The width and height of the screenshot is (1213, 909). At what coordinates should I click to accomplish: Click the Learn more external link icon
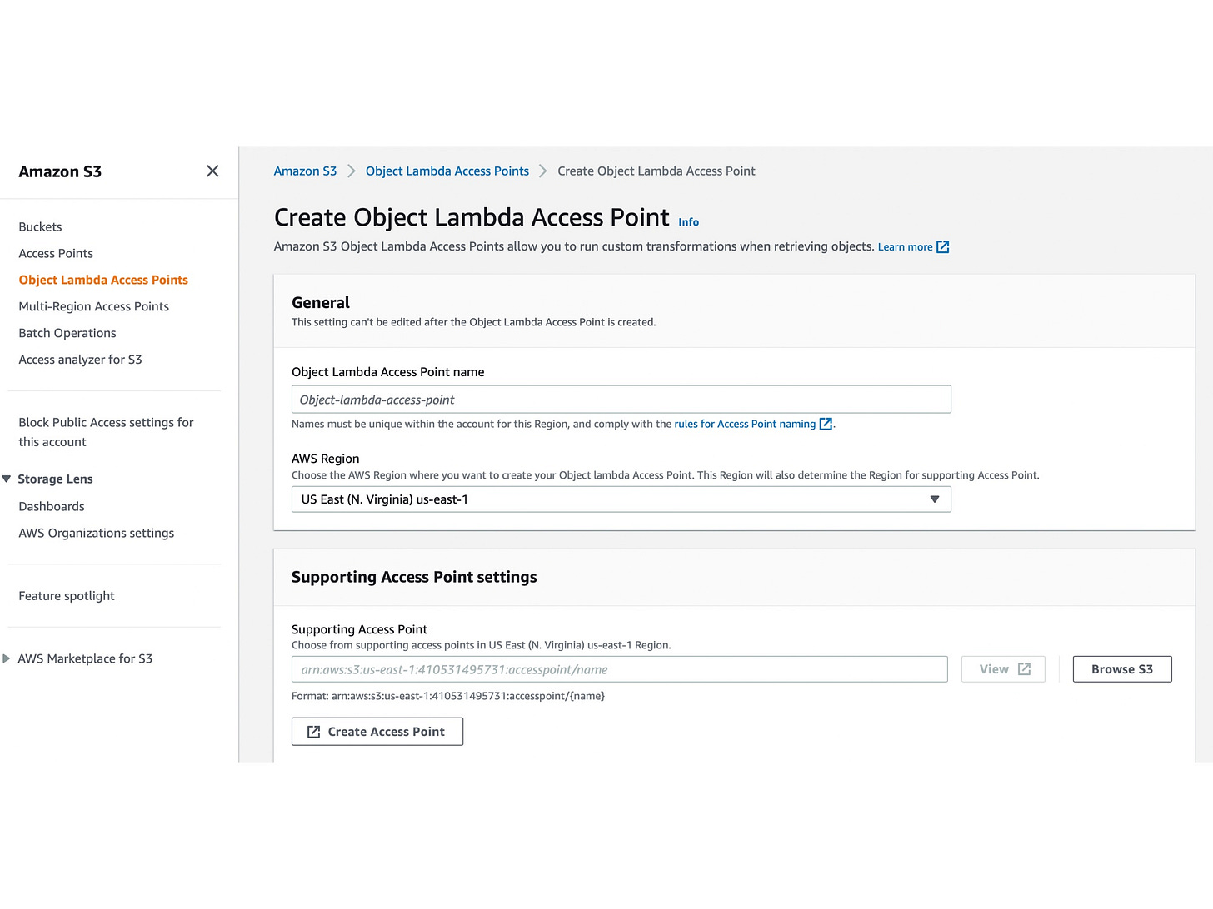[x=943, y=247]
